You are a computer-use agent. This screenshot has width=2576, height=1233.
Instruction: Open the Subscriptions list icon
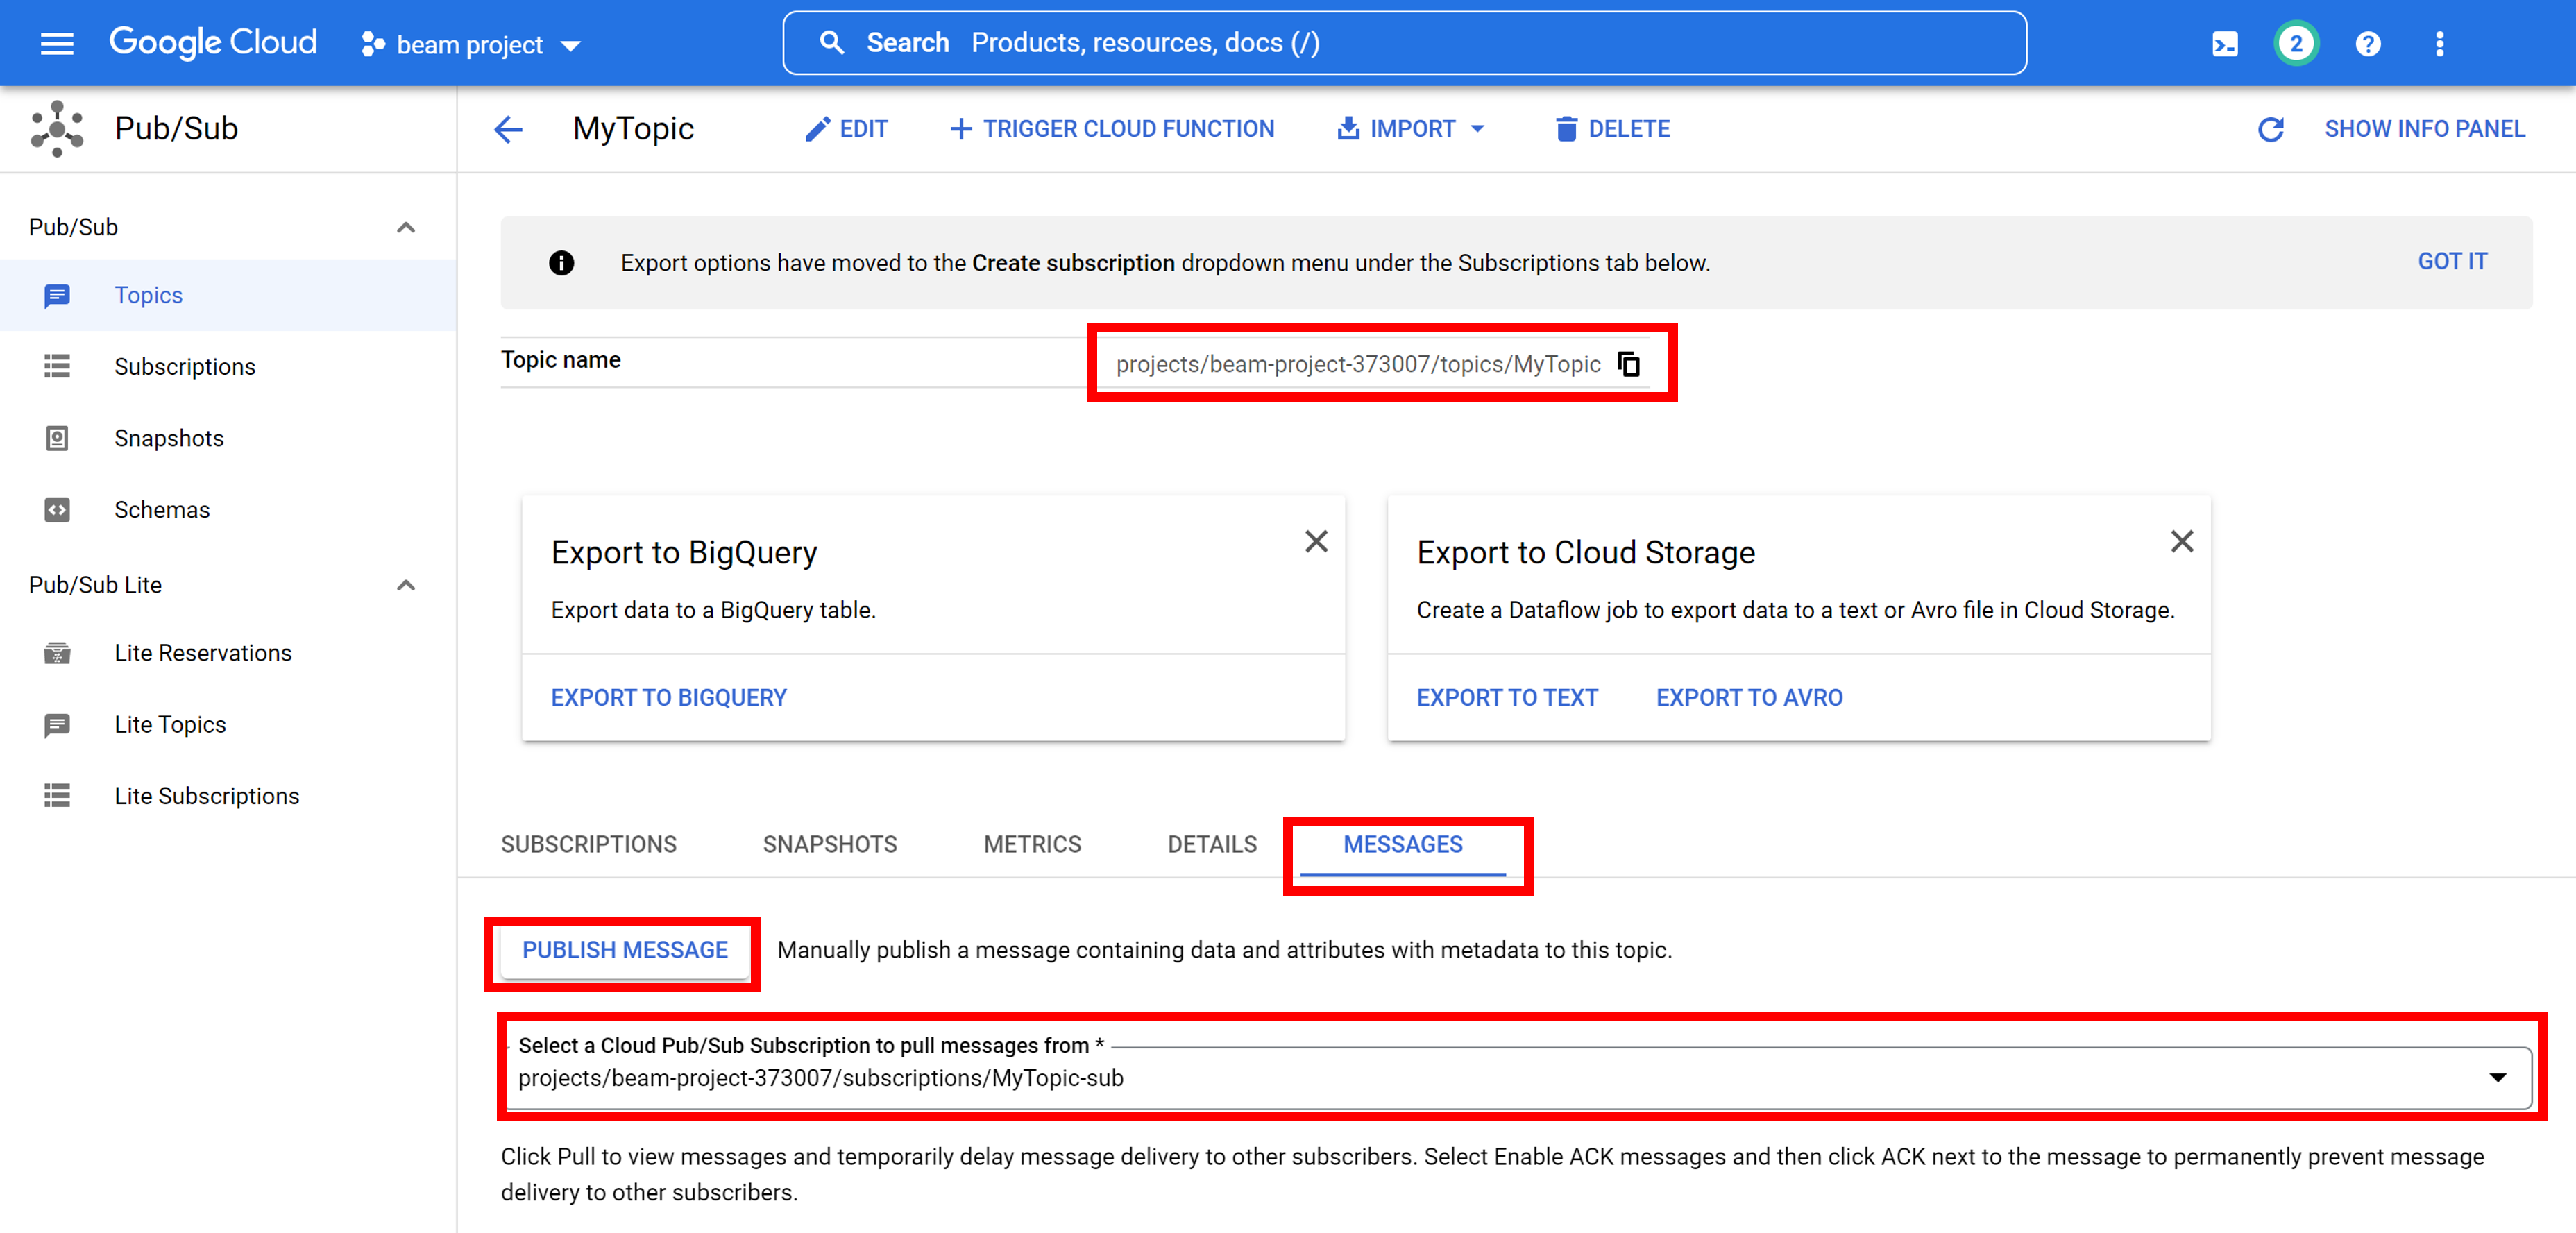(x=57, y=366)
